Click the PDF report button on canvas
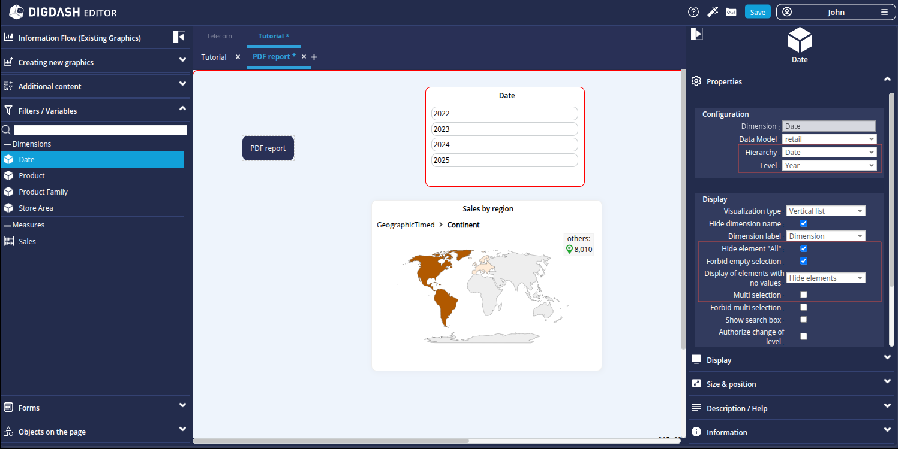Image resolution: width=898 pixels, height=449 pixels. point(268,148)
